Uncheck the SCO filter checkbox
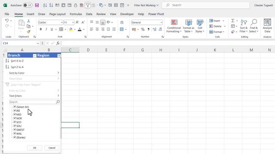Screen dimensions: 275x154 click(15, 122)
